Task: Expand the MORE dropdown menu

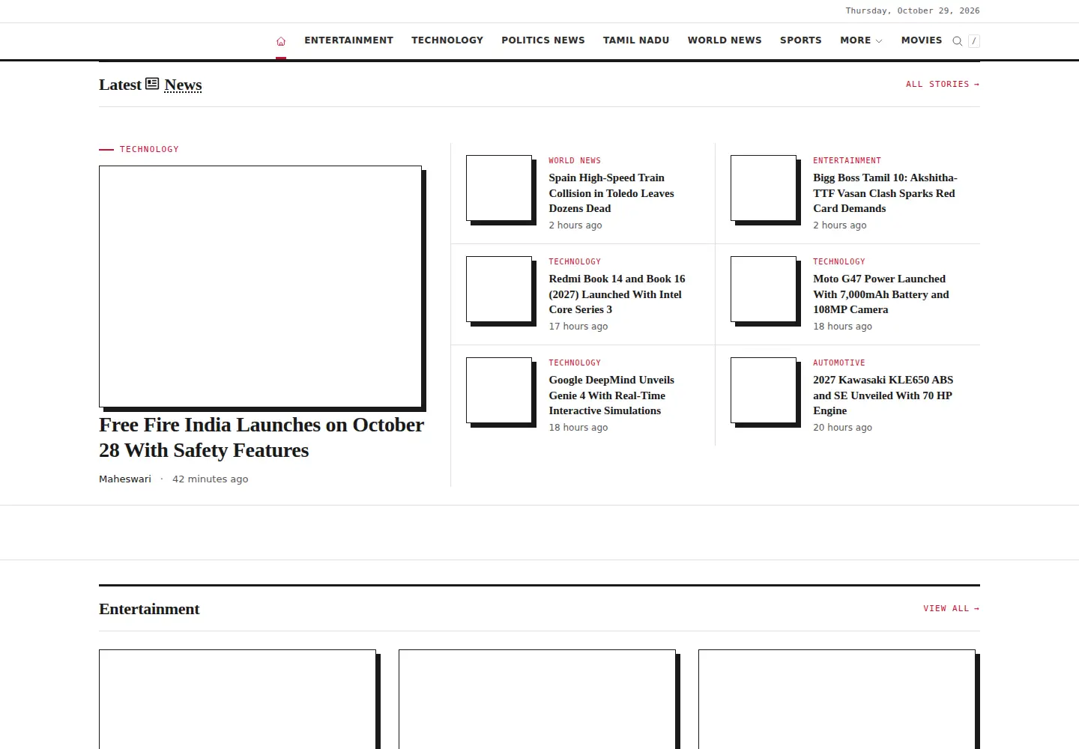Action: (x=861, y=40)
